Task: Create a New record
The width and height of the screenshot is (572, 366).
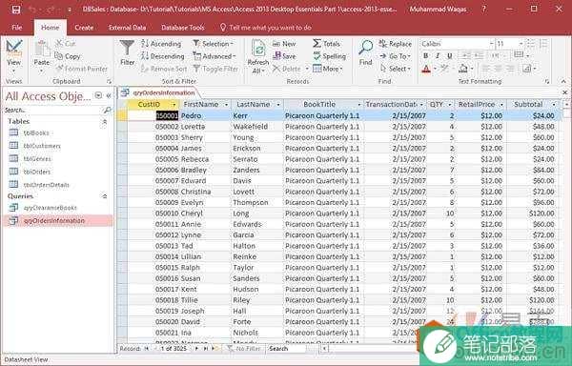Action: [284, 44]
